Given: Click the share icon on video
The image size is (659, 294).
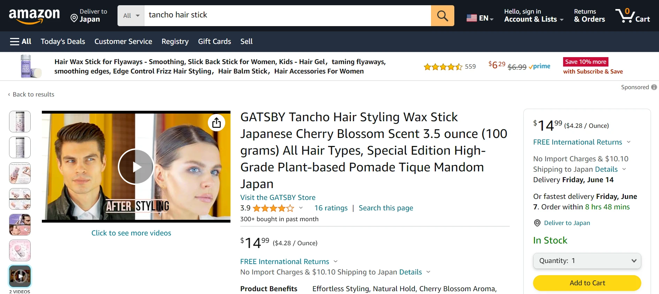Looking at the screenshot, I should tap(217, 123).
